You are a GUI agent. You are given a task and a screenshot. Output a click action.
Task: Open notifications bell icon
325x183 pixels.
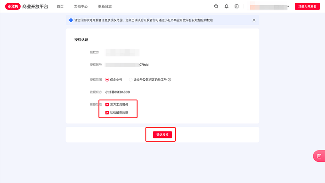[x=227, y=7]
